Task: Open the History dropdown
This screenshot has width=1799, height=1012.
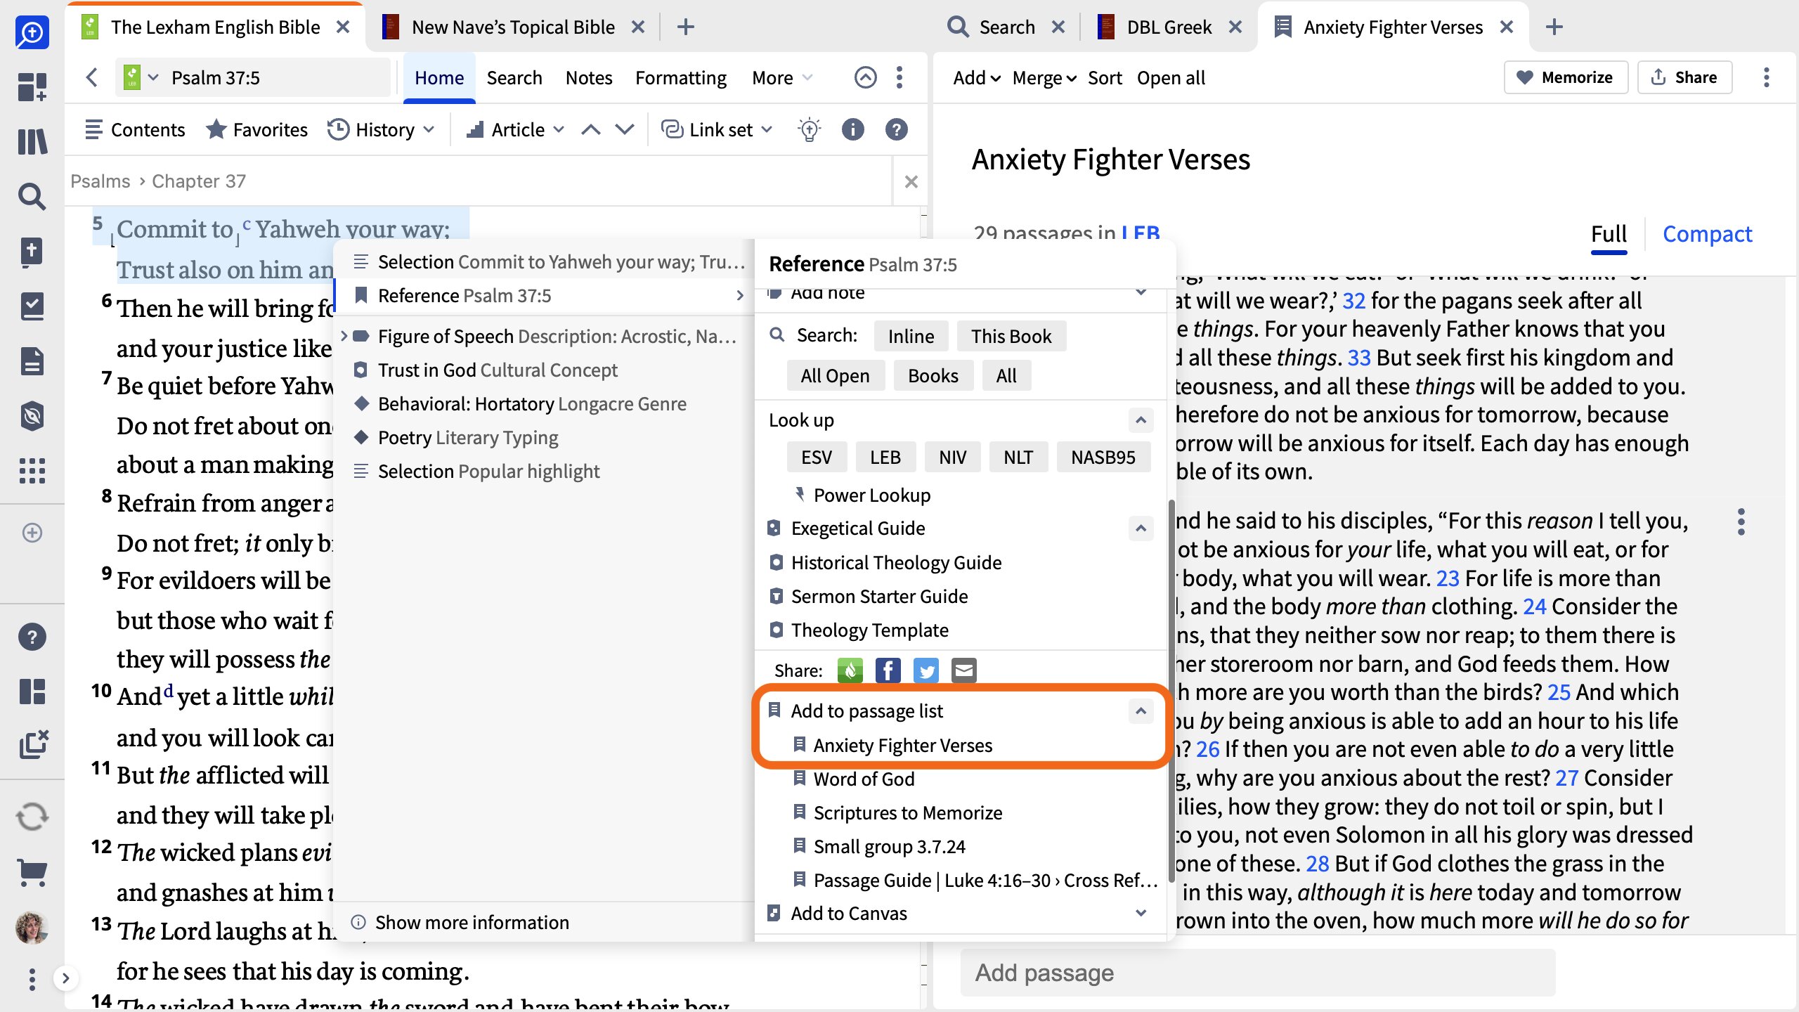Action: pos(382,129)
